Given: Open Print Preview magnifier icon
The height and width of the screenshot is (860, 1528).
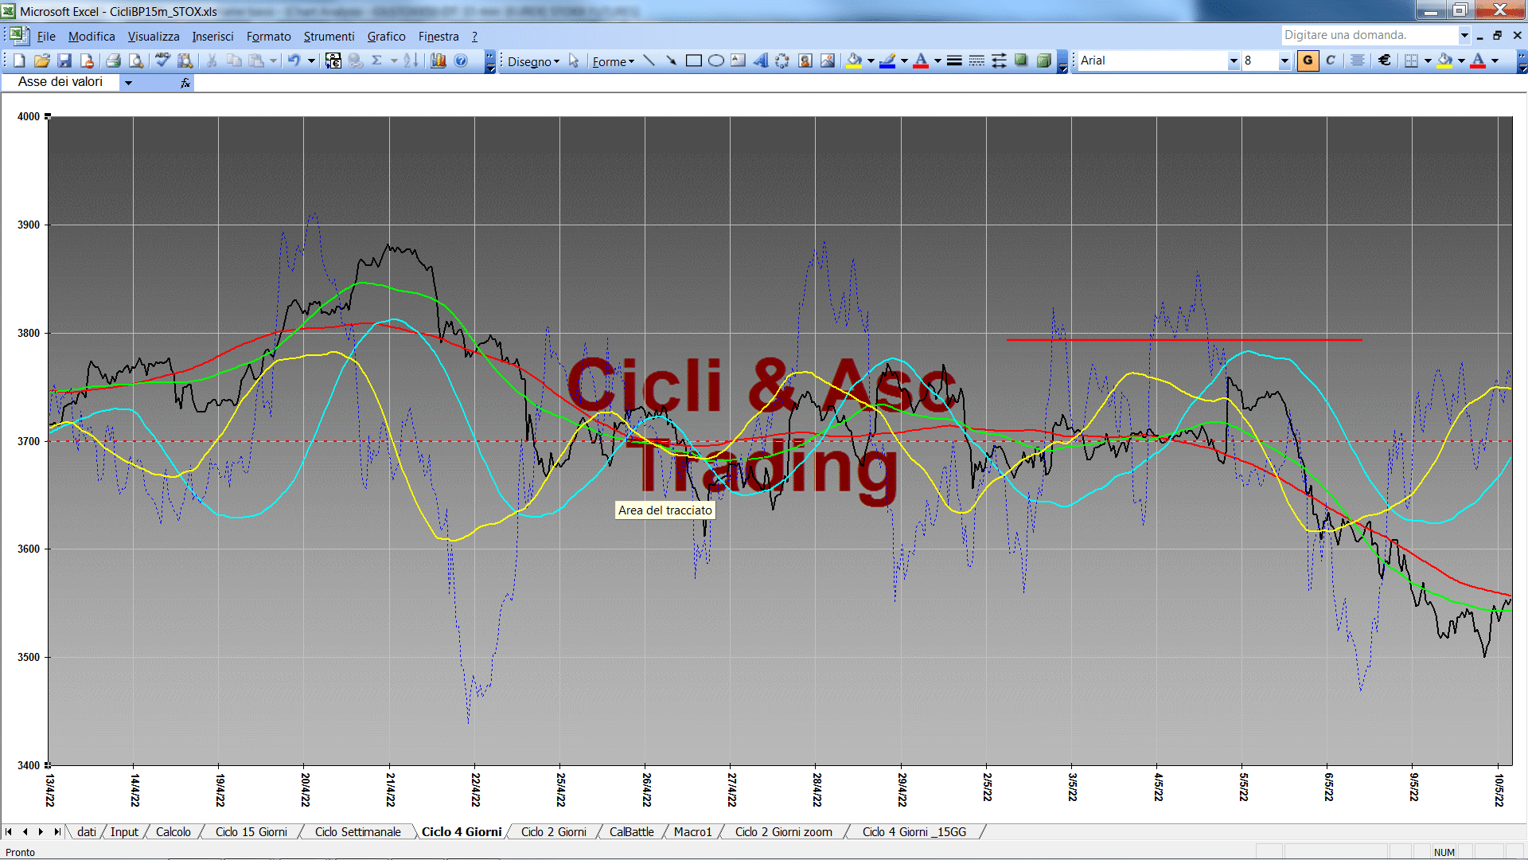Looking at the screenshot, I should click(x=136, y=61).
